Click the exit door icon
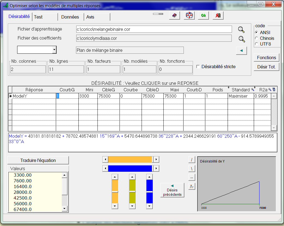 218,16
